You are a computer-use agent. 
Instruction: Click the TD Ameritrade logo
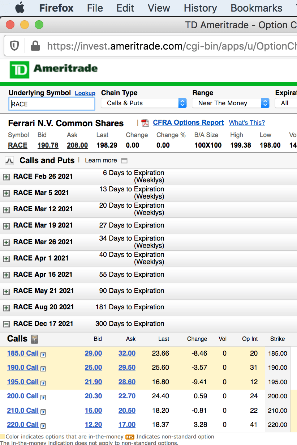coord(53,69)
